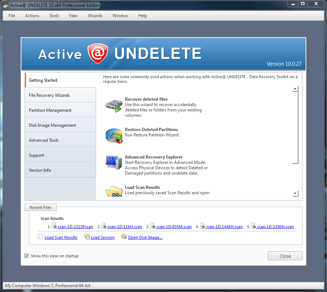
Task: Switch to Disk Image Management tab
Action: [x=60, y=125]
